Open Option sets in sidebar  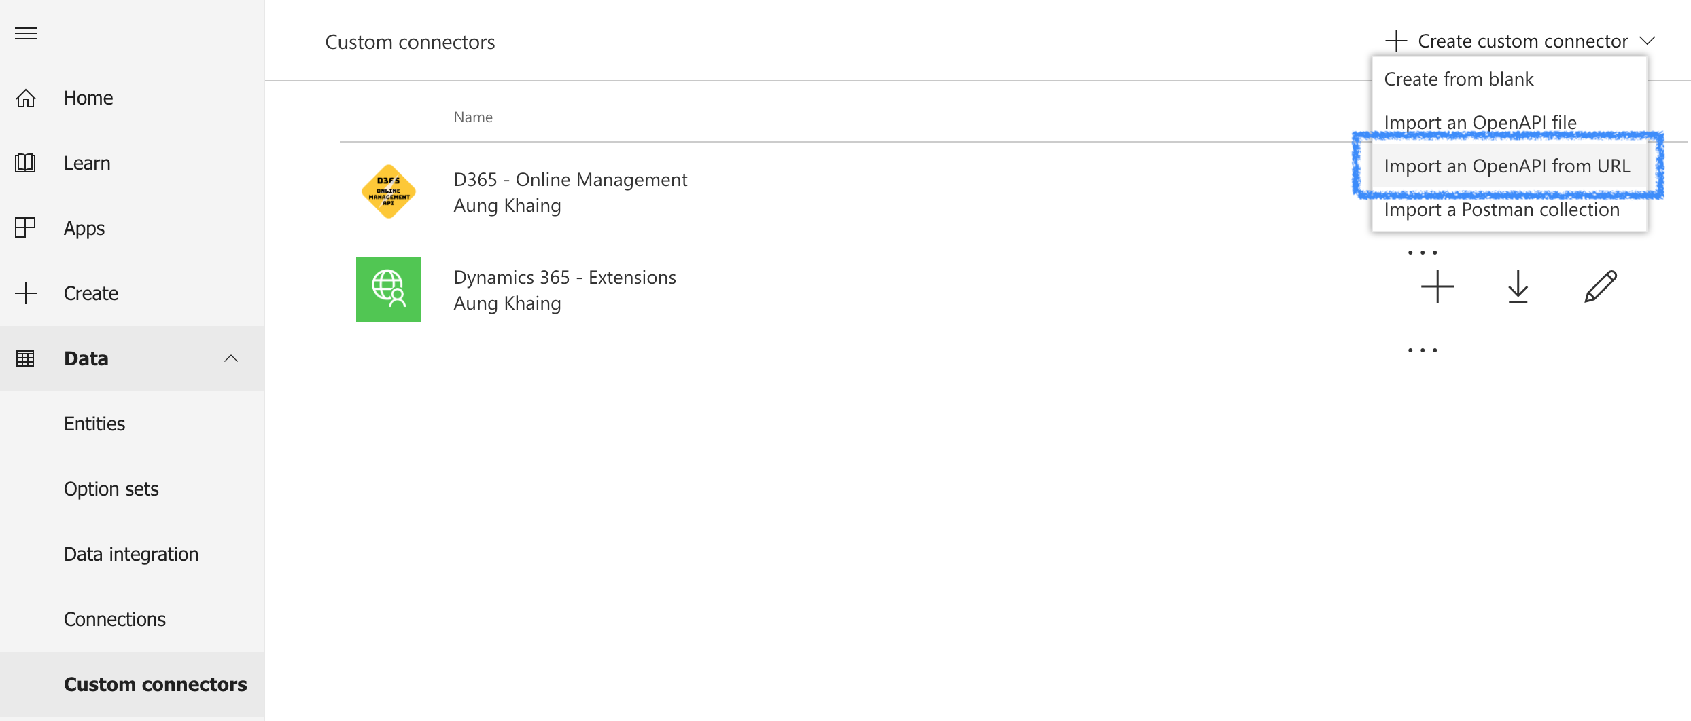click(111, 489)
